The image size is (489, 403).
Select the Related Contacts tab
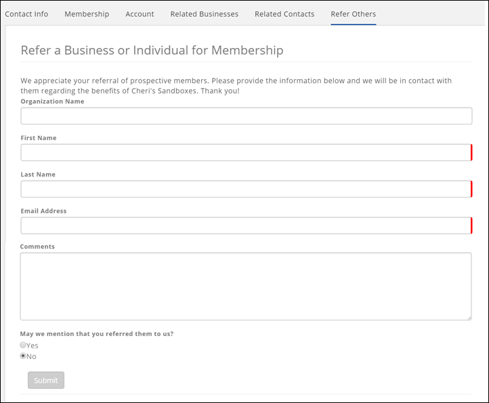tap(284, 14)
